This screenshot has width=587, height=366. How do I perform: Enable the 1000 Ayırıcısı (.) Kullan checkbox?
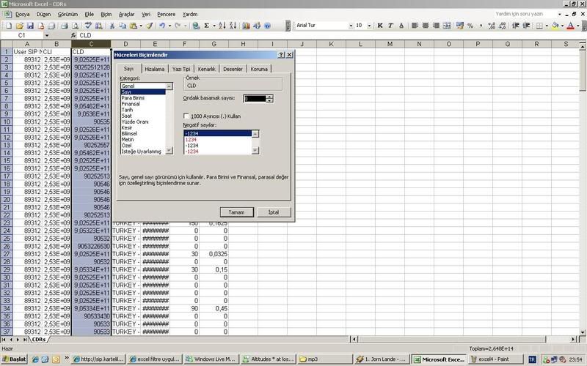tap(186, 116)
